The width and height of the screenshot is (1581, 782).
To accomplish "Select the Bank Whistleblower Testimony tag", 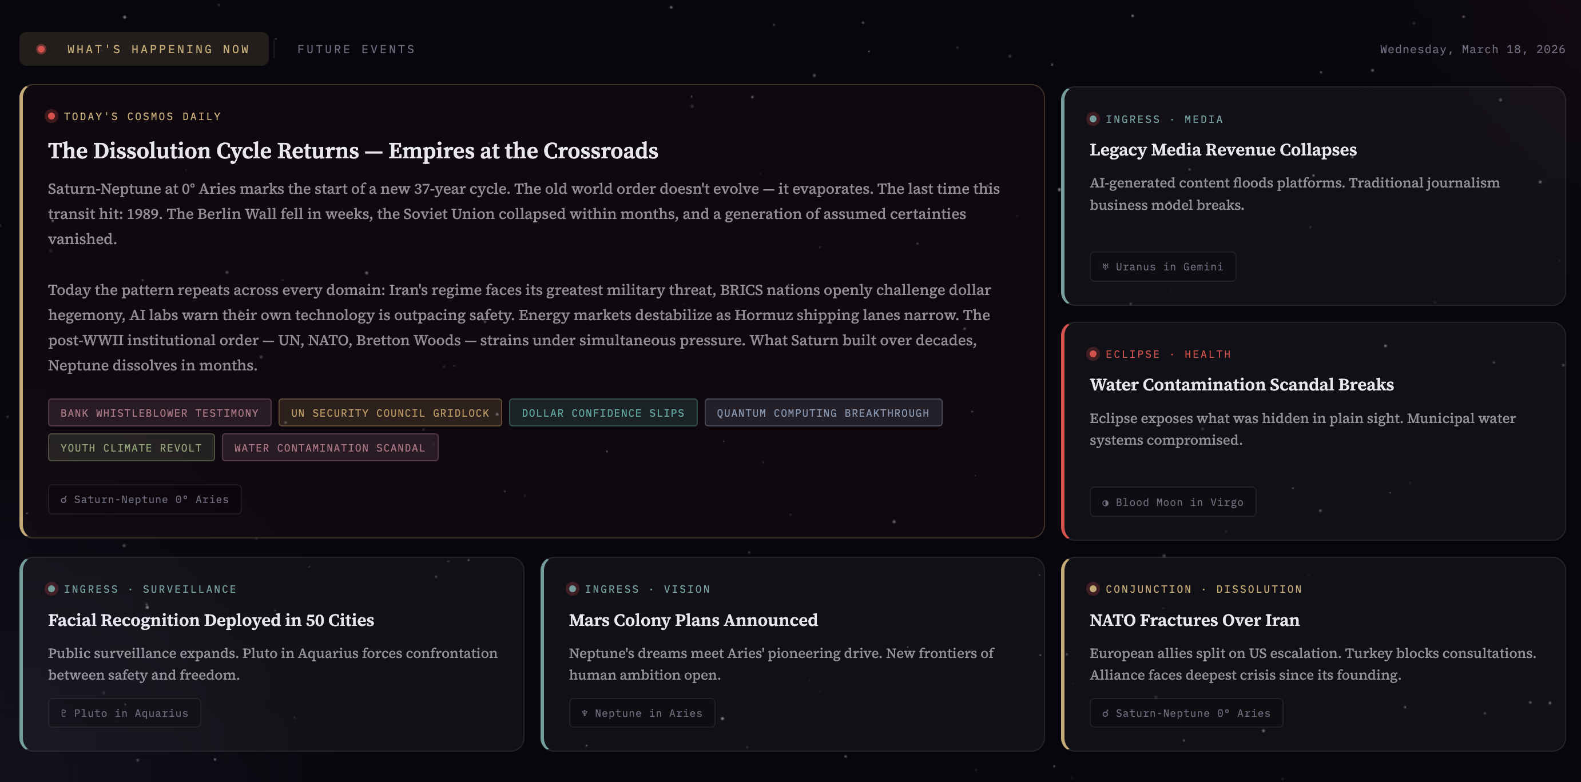I will [x=160, y=413].
